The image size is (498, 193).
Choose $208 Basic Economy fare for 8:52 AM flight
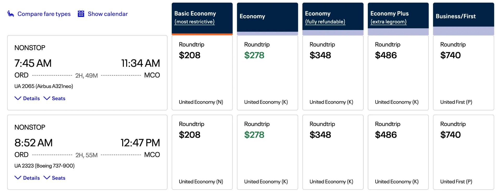coord(202,152)
